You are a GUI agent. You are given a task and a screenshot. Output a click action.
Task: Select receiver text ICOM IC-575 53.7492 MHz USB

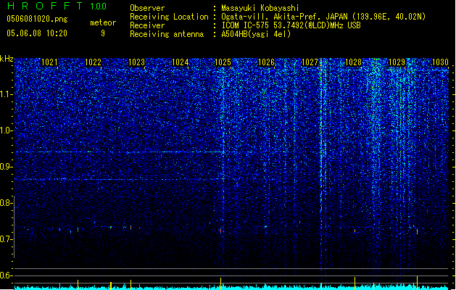[x=291, y=25]
